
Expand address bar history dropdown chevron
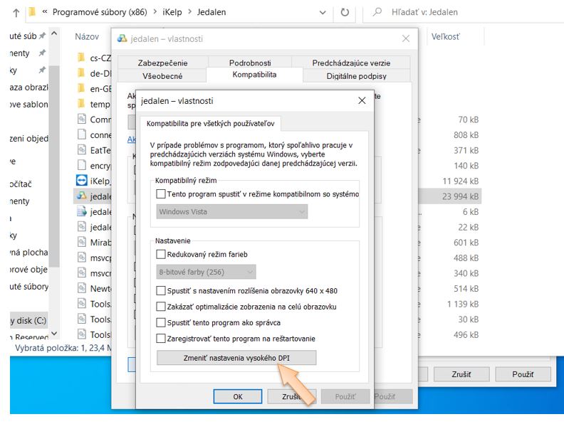[323, 12]
